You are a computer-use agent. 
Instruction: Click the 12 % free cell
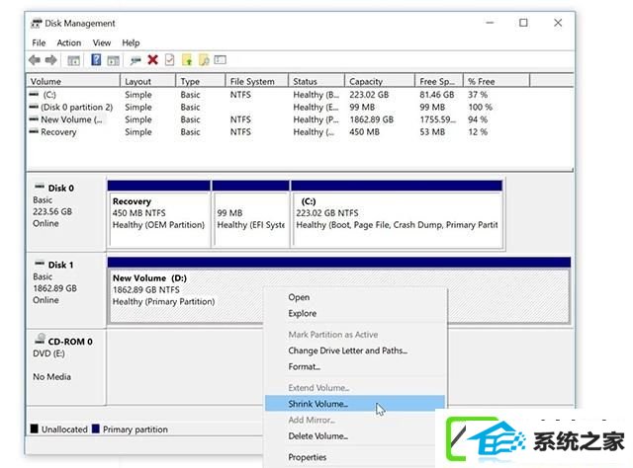(x=478, y=132)
